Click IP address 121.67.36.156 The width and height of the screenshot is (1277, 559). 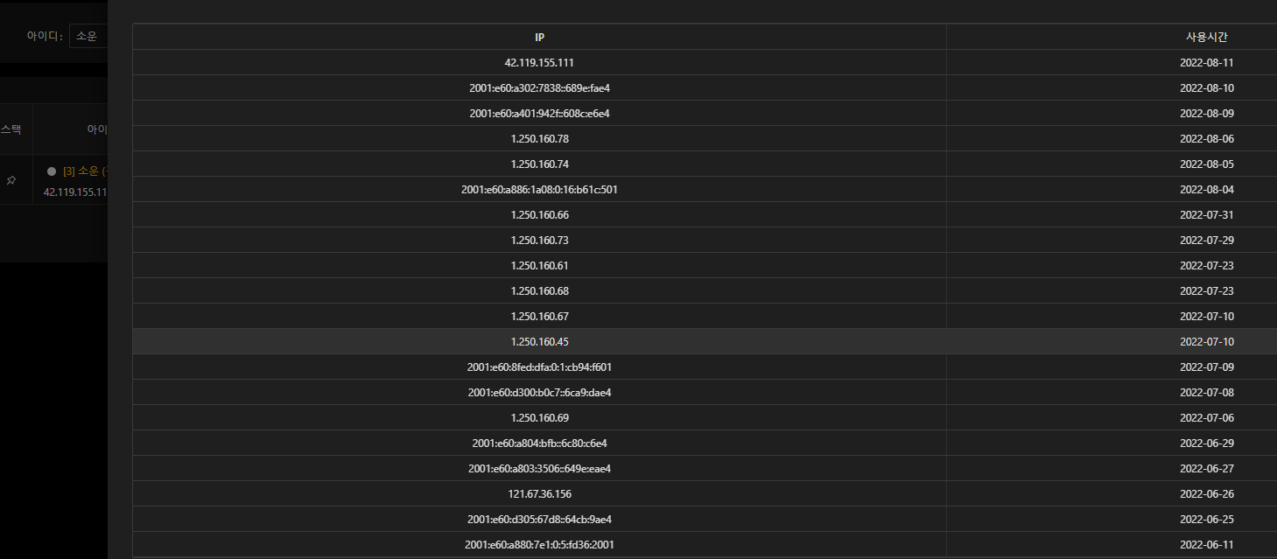click(x=540, y=493)
